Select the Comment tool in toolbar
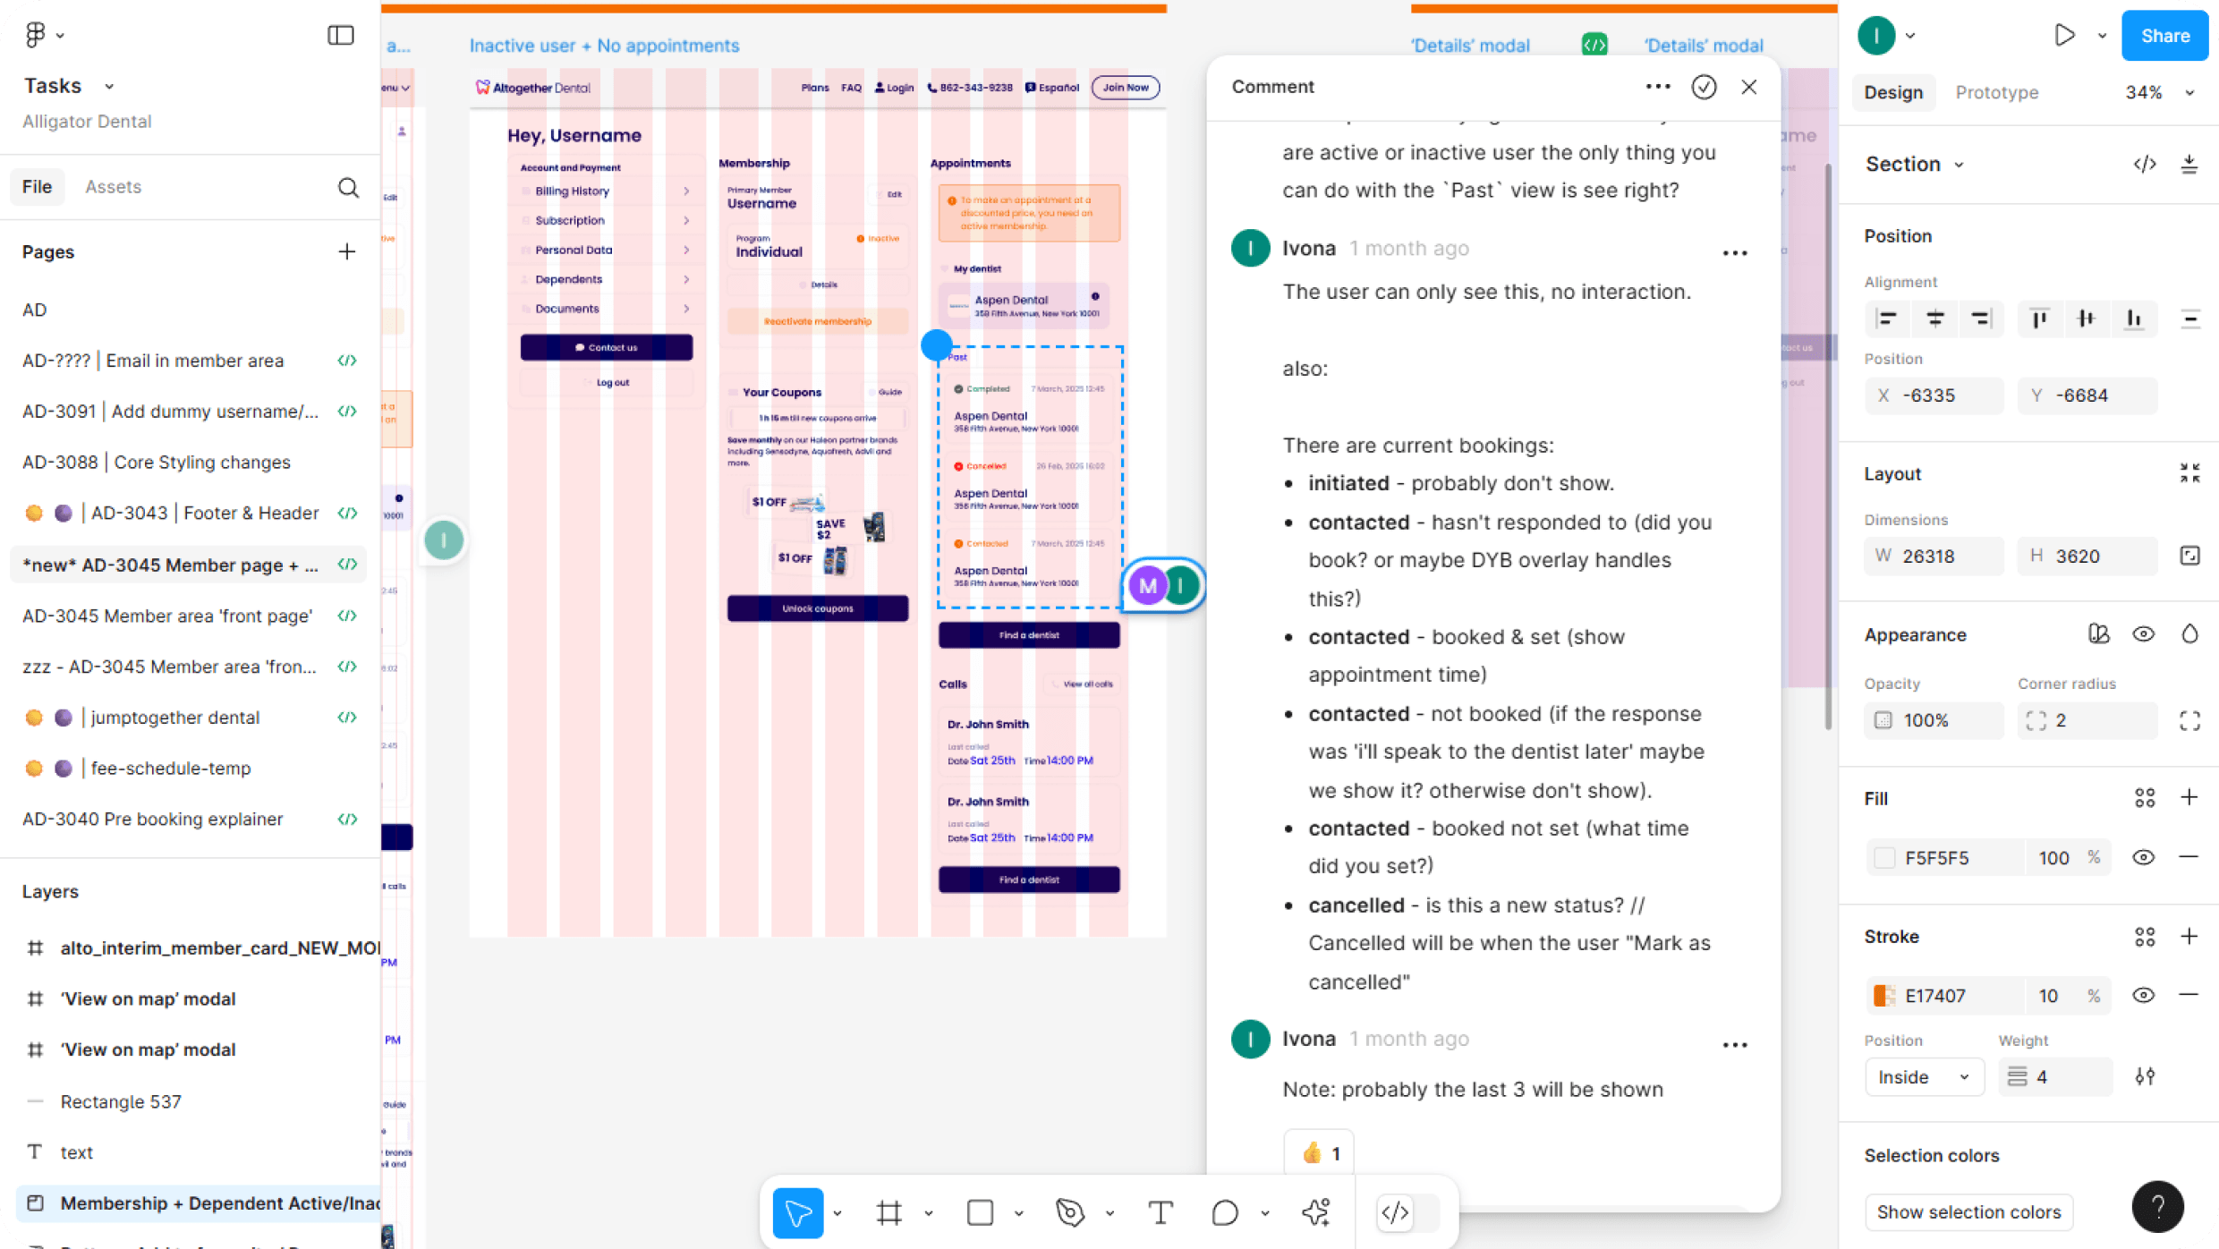This screenshot has height=1249, width=2219. pyautogui.click(x=1225, y=1213)
